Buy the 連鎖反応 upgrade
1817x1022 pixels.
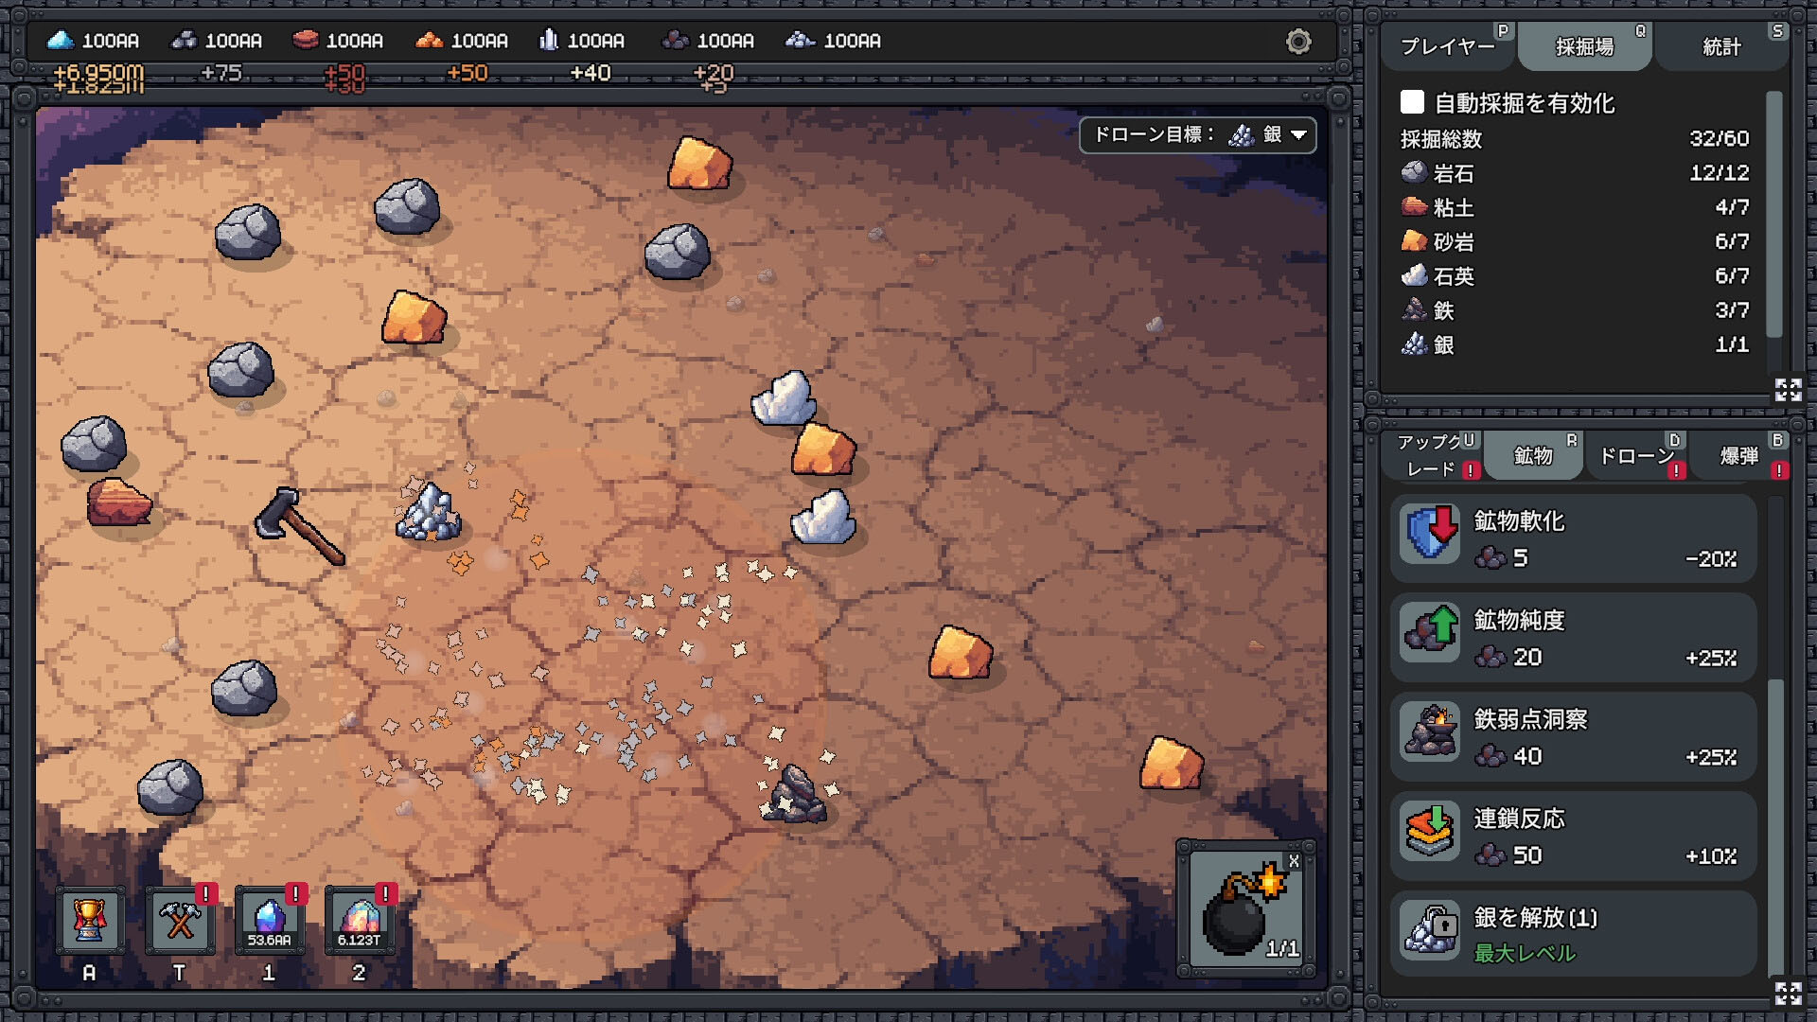tap(1573, 836)
